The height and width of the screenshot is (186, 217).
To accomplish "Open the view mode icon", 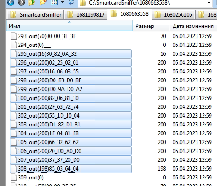I will [54, 2].
